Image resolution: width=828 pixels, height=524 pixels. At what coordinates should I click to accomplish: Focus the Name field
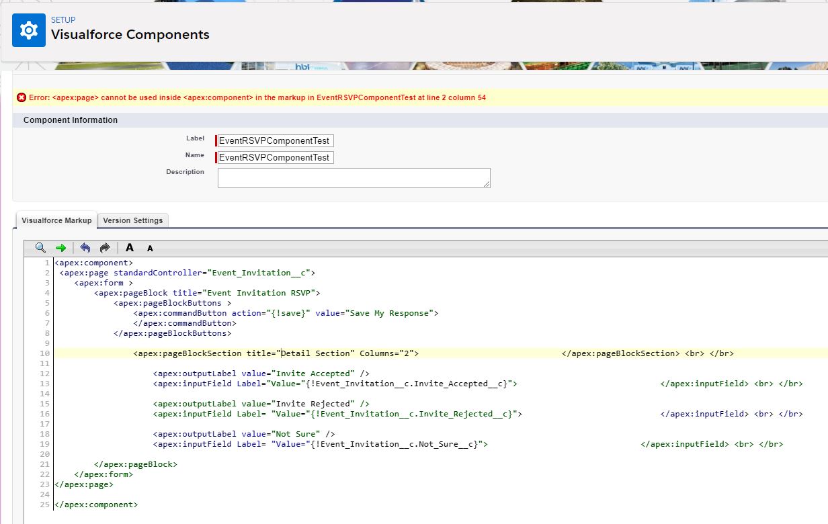coord(275,157)
